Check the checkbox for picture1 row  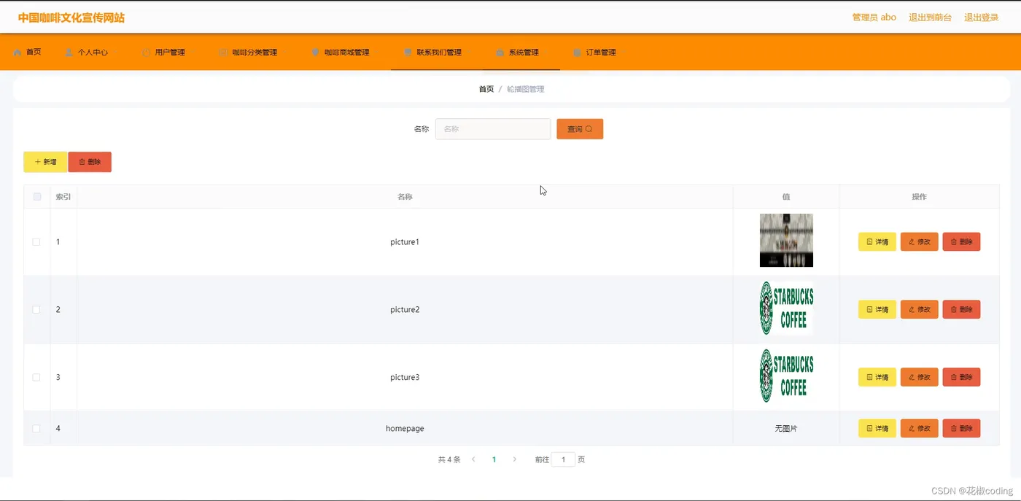[36, 242]
